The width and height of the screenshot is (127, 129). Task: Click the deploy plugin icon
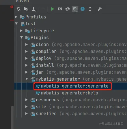pos(33,59)
